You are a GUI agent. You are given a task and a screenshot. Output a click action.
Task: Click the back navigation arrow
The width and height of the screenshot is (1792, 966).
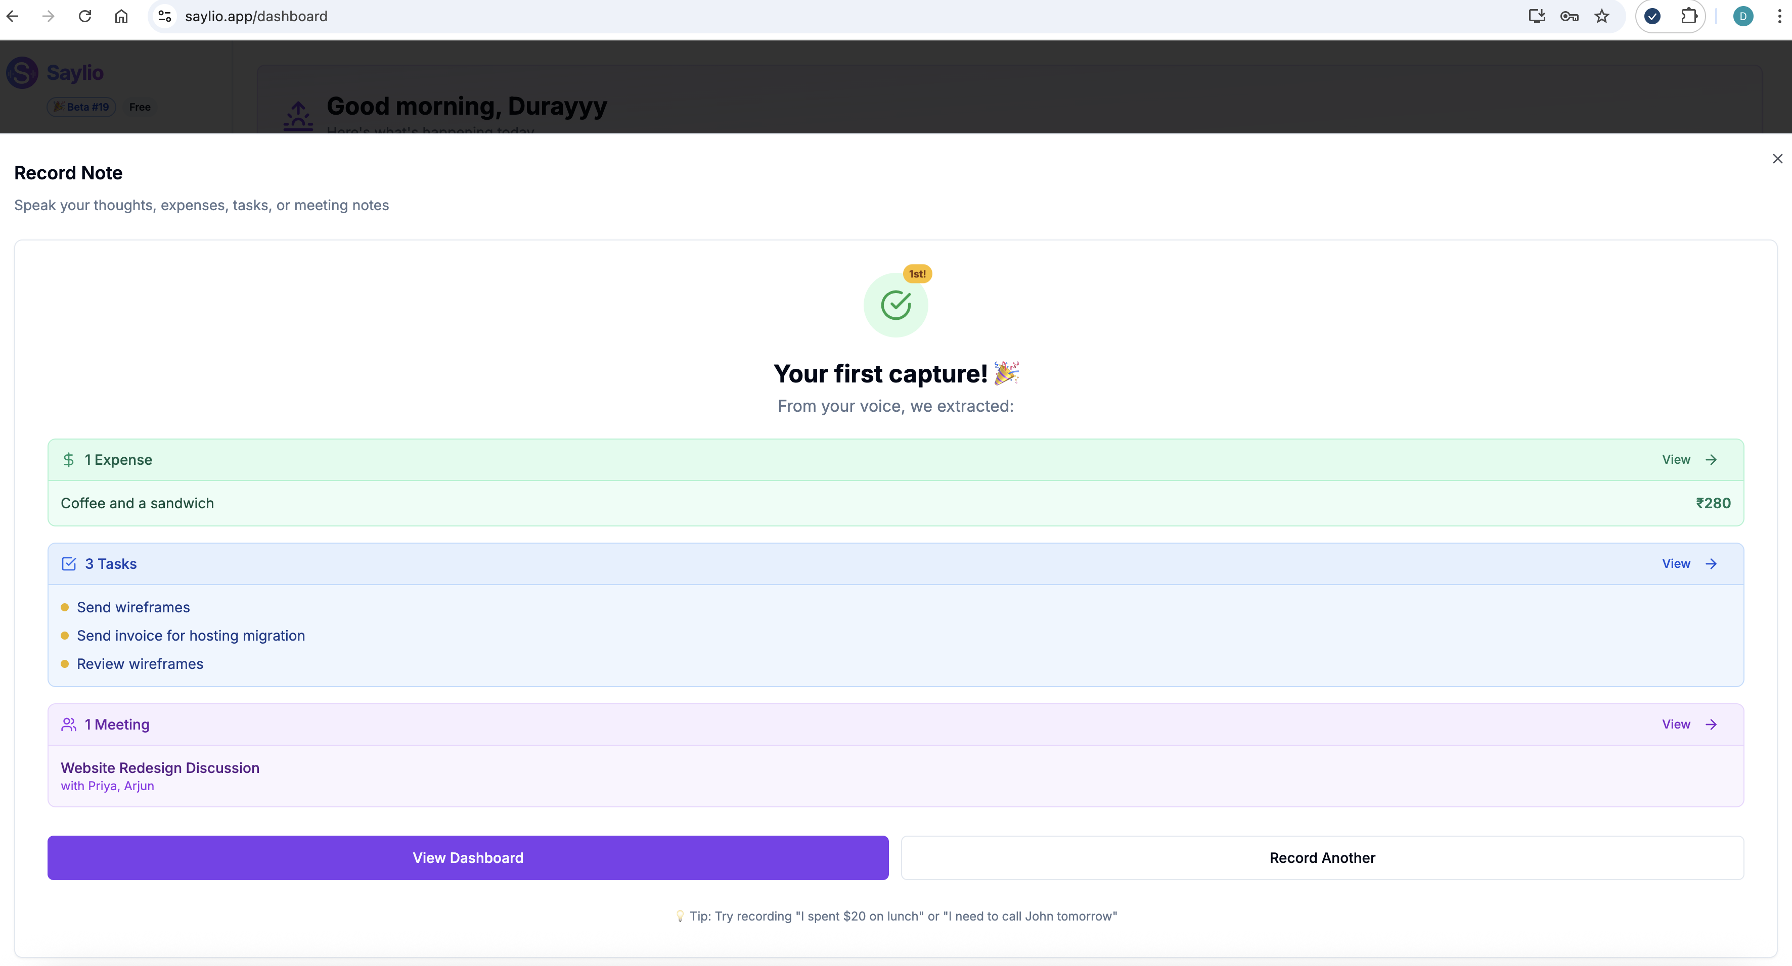(x=13, y=16)
